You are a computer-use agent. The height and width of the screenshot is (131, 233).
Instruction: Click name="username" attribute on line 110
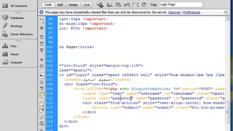(x=144, y=94)
